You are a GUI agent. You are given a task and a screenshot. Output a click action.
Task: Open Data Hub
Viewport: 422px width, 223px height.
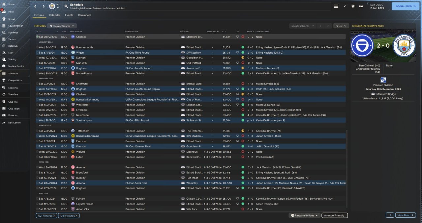[13, 46]
